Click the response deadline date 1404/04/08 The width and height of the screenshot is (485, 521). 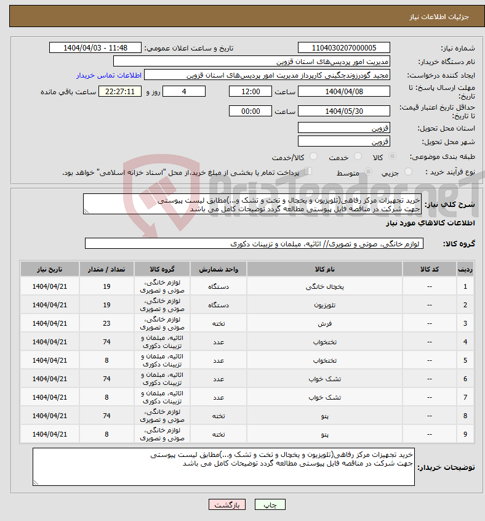pos(344,91)
